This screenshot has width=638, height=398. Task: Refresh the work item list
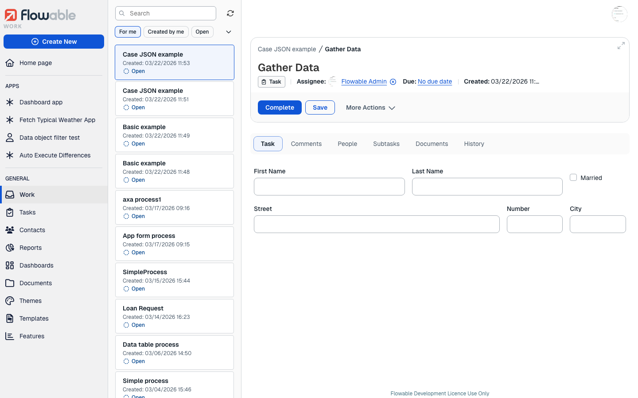tap(230, 13)
